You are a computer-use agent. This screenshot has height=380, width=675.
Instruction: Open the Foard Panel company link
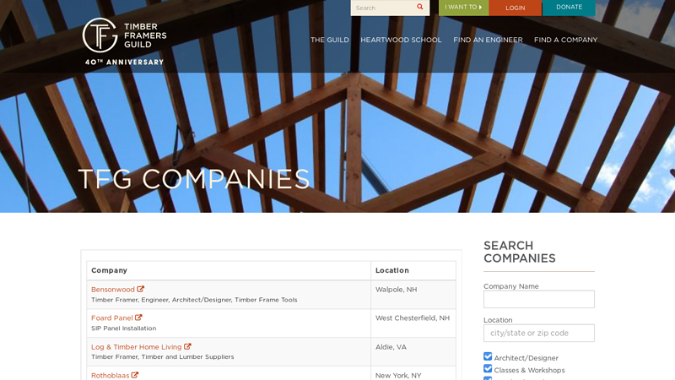112,318
